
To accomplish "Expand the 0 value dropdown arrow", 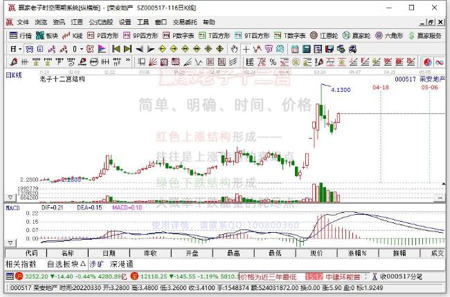I will 82,49.
